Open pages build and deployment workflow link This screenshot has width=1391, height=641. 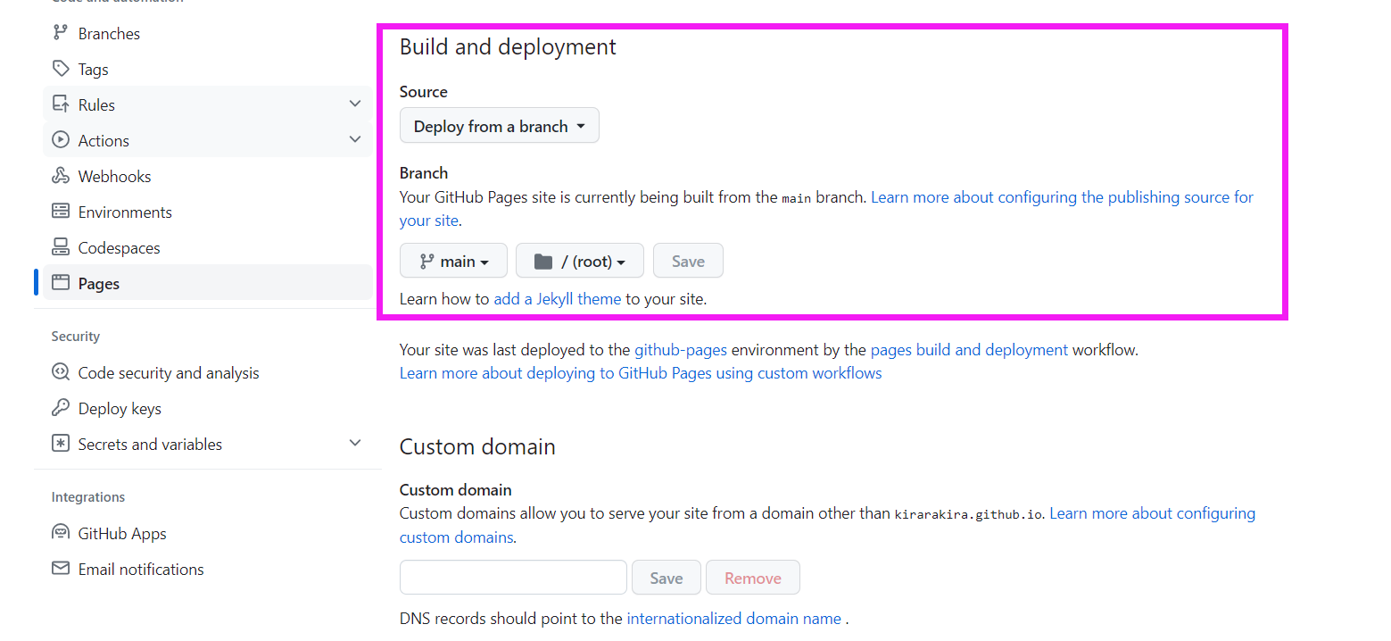point(969,349)
